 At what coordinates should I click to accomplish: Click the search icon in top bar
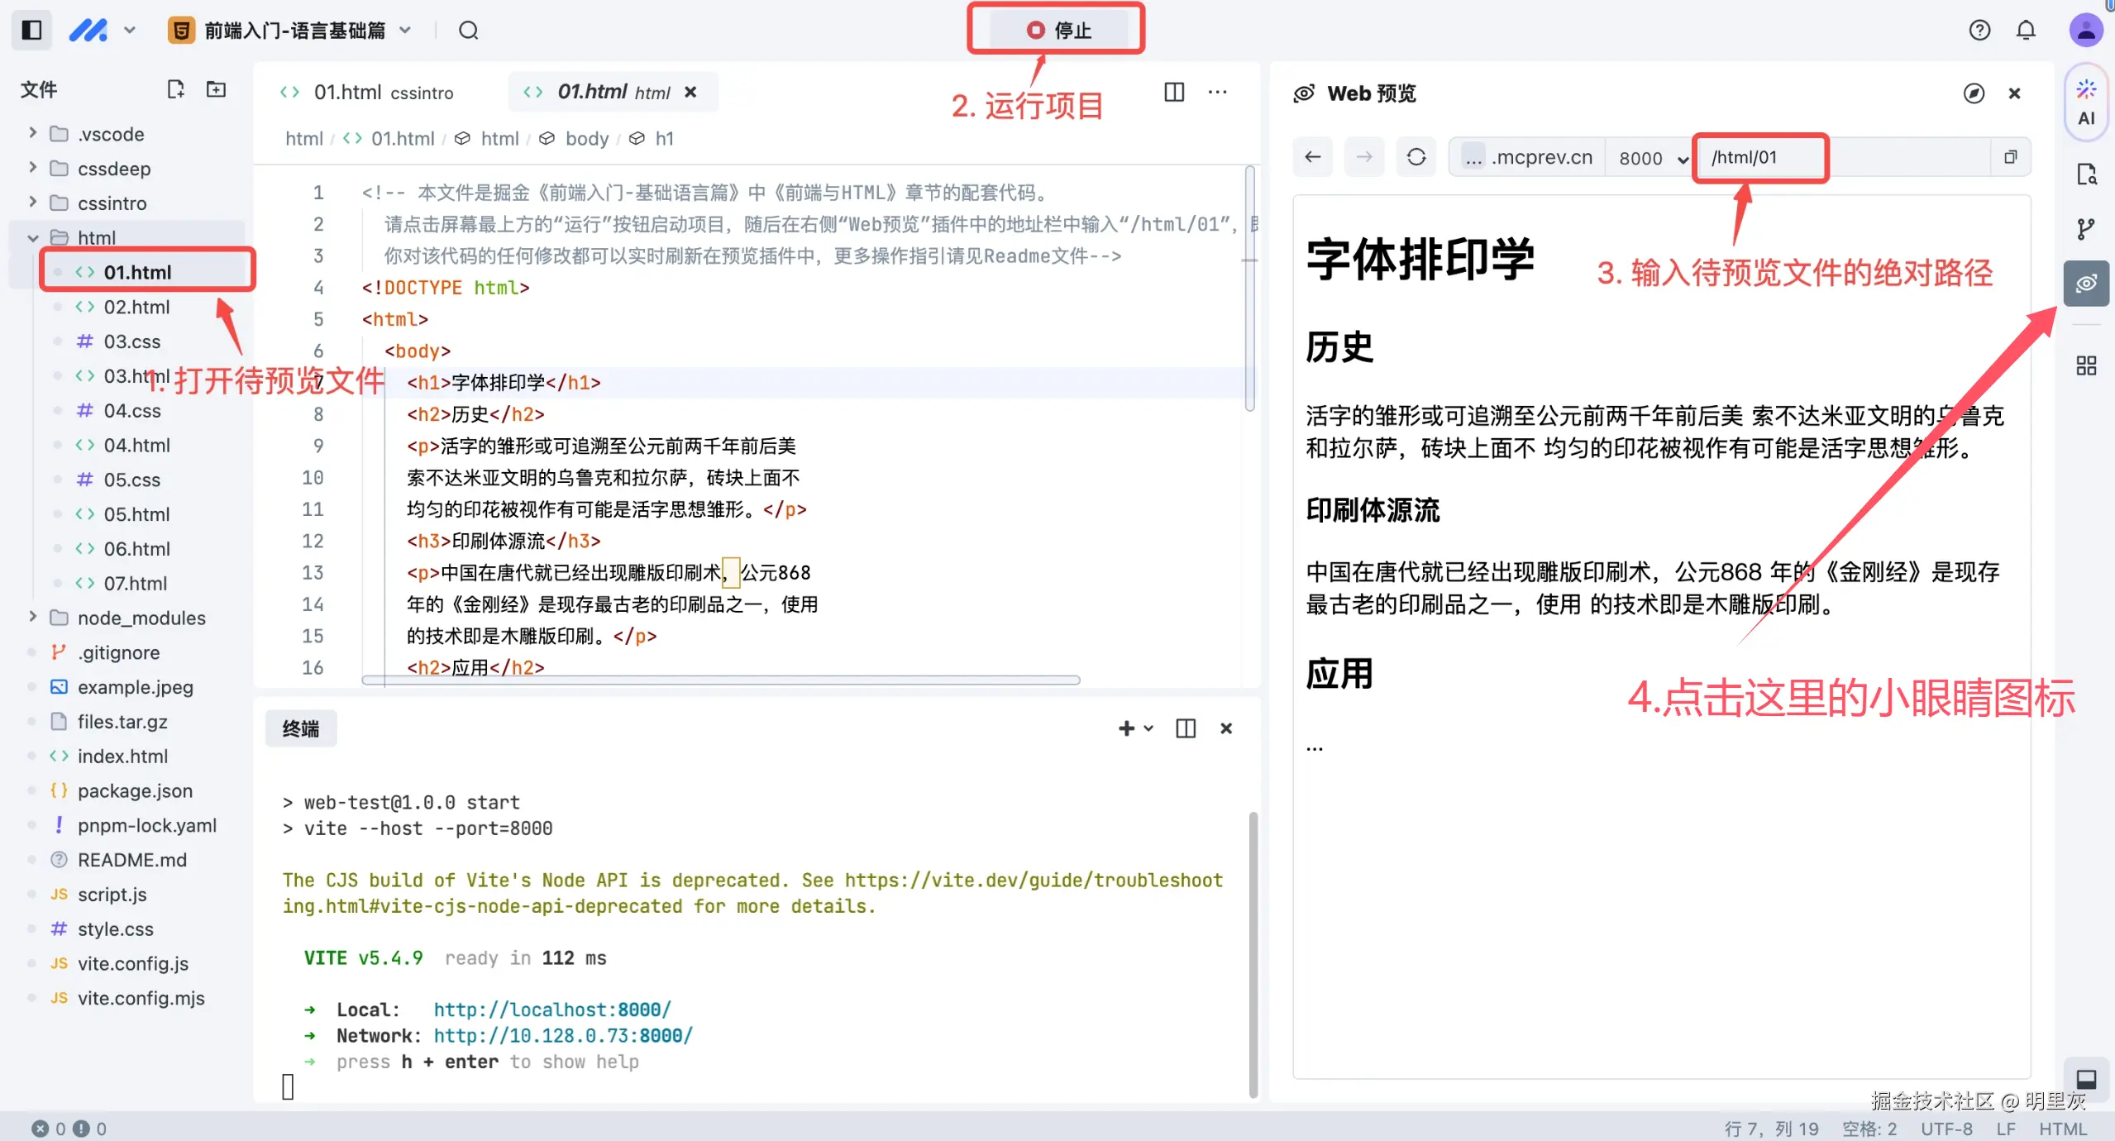coord(468,31)
